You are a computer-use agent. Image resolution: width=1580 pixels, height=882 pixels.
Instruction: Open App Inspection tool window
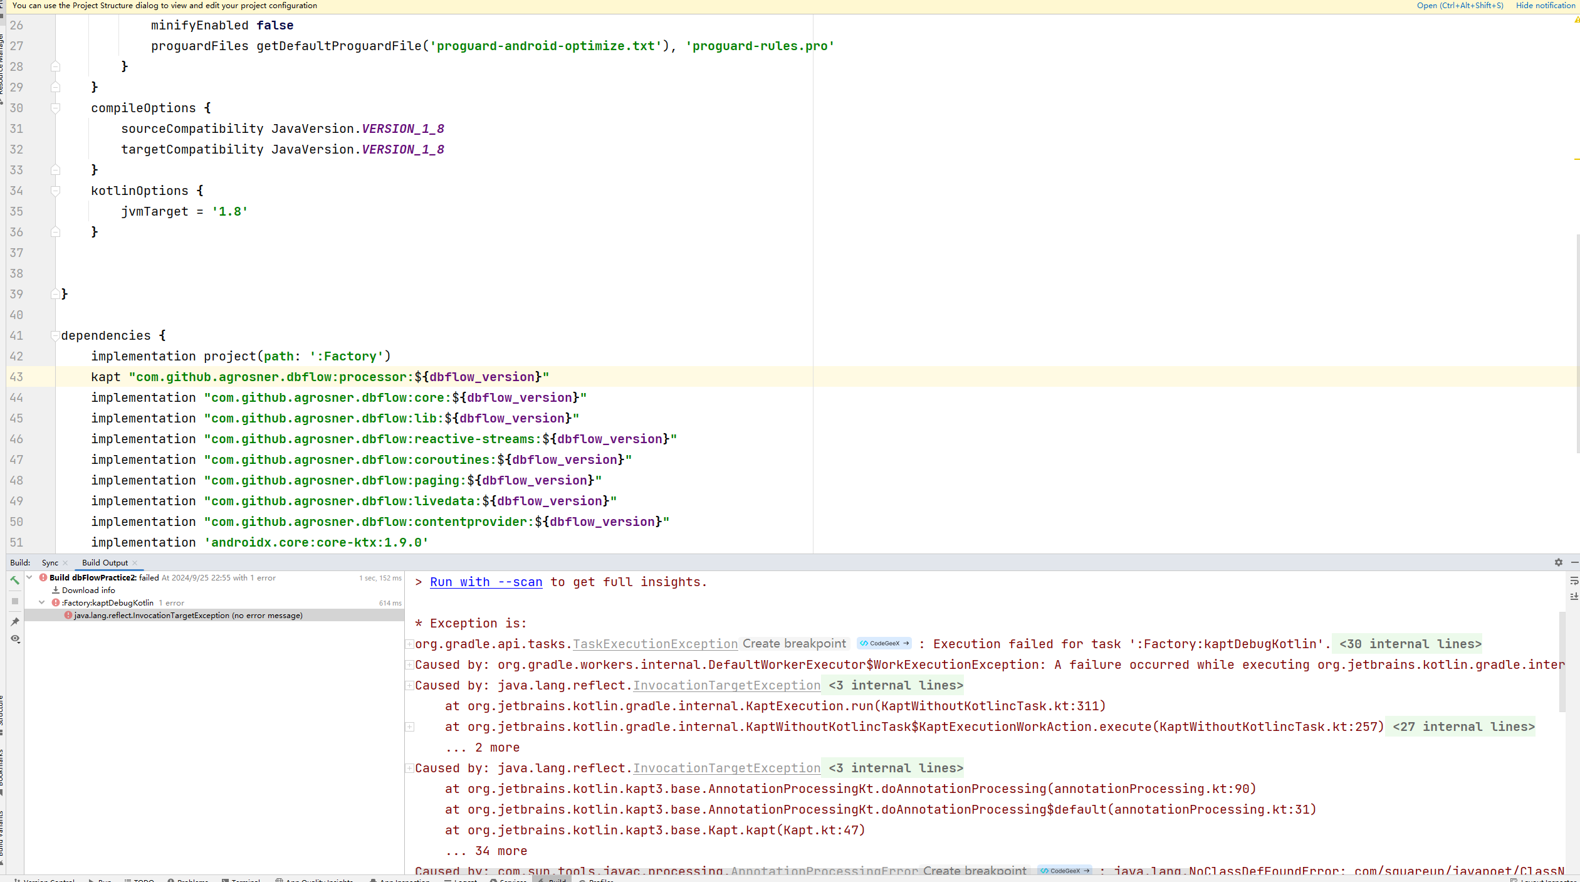click(x=399, y=879)
